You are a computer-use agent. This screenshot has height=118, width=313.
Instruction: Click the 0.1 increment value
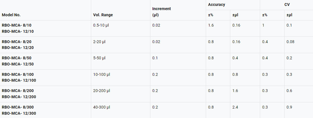(155, 58)
